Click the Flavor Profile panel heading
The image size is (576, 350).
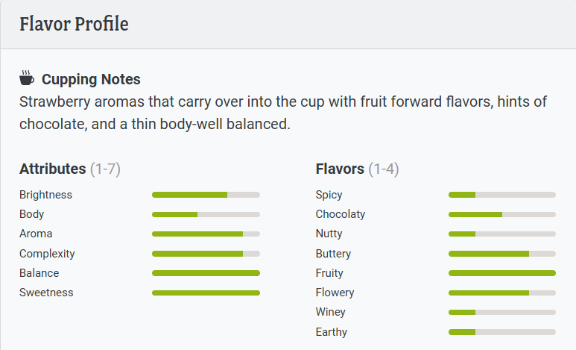click(x=74, y=24)
